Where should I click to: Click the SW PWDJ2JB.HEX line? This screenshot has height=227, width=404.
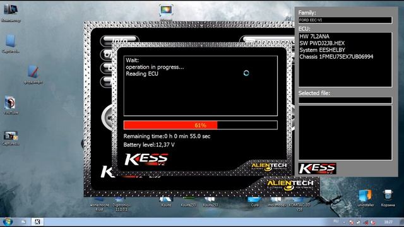[322, 43]
